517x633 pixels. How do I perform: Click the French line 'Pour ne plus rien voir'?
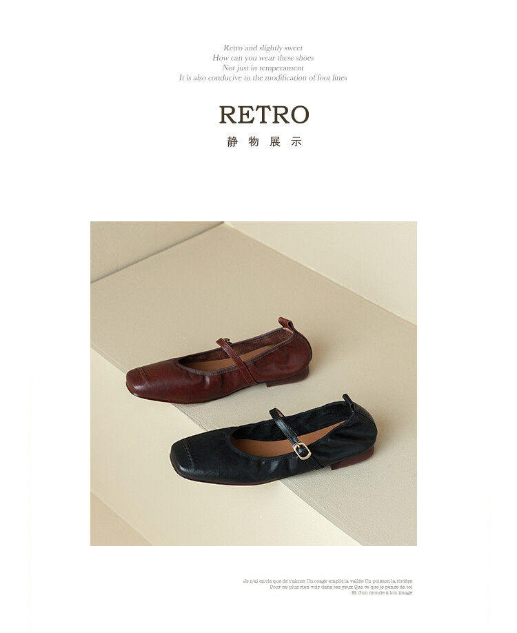pos(341,587)
